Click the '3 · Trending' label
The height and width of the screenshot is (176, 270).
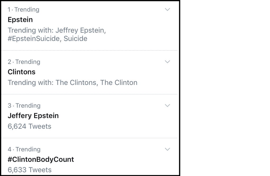pos(24,106)
